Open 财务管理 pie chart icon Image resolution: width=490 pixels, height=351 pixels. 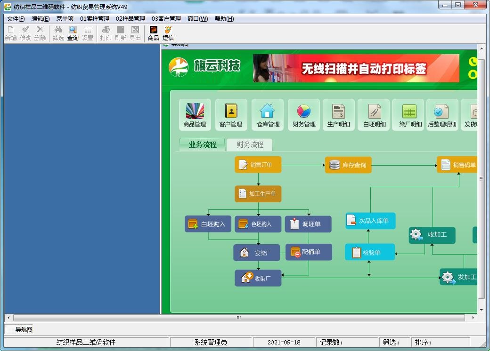coord(304,115)
